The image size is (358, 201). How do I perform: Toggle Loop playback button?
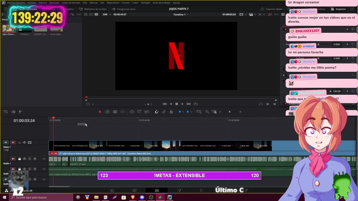pos(196,104)
